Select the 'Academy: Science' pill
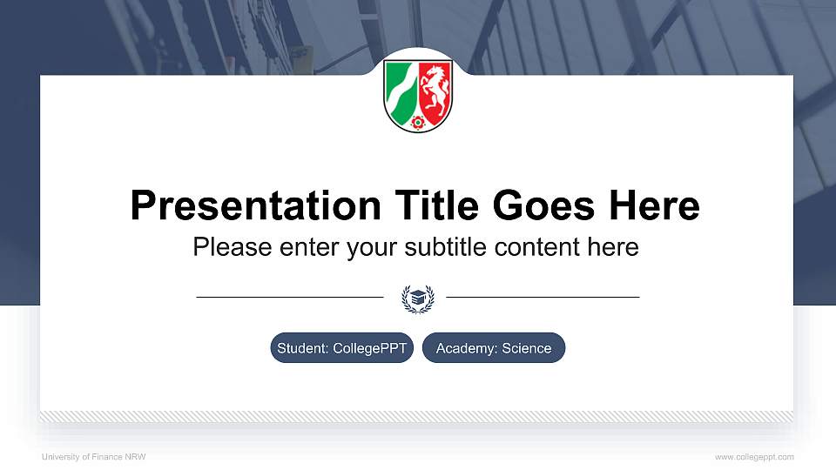The image size is (836, 470). click(493, 348)
